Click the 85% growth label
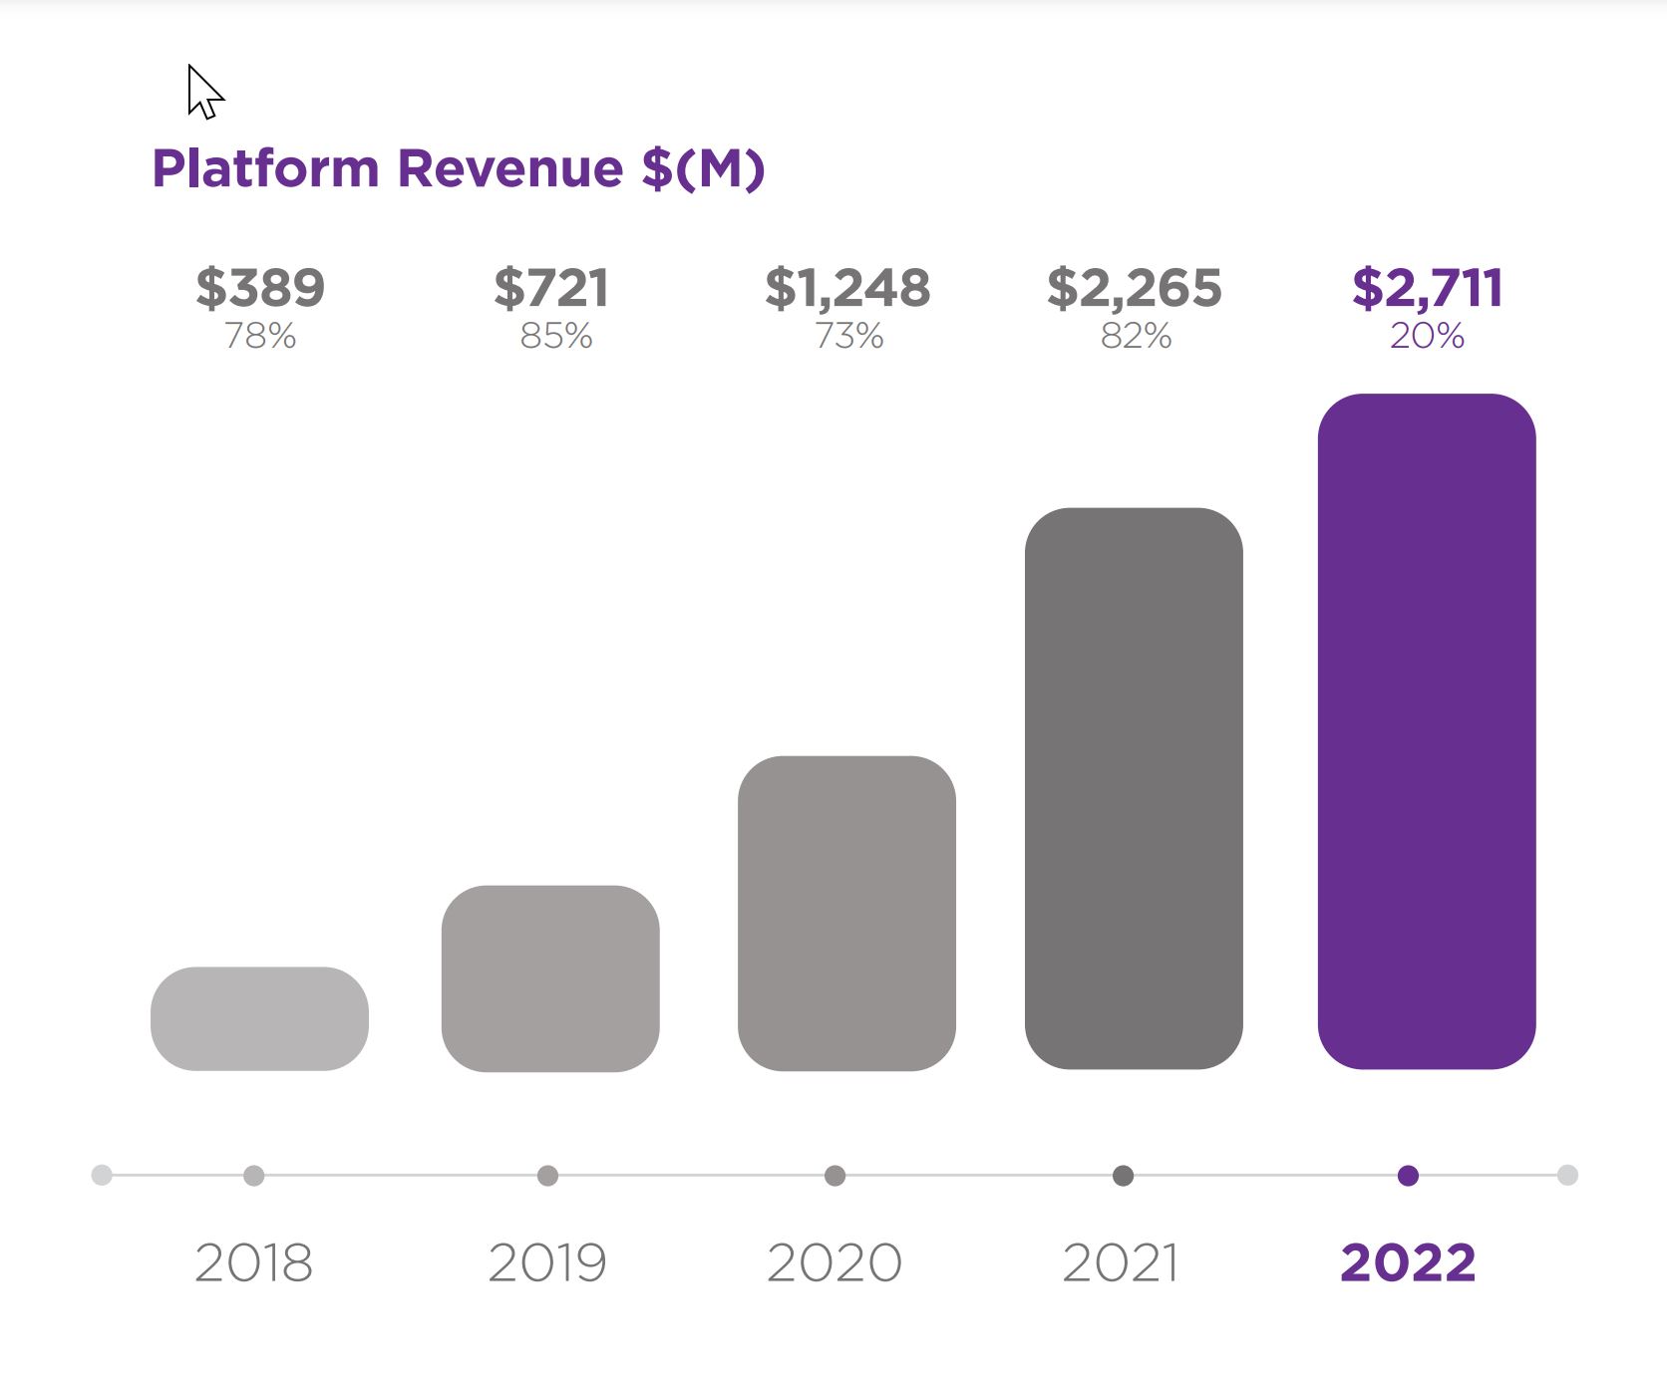1667x1386 pixels. click(556, 336)
